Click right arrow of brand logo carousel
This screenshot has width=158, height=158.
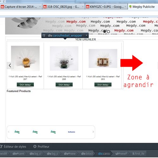point(93,132)
